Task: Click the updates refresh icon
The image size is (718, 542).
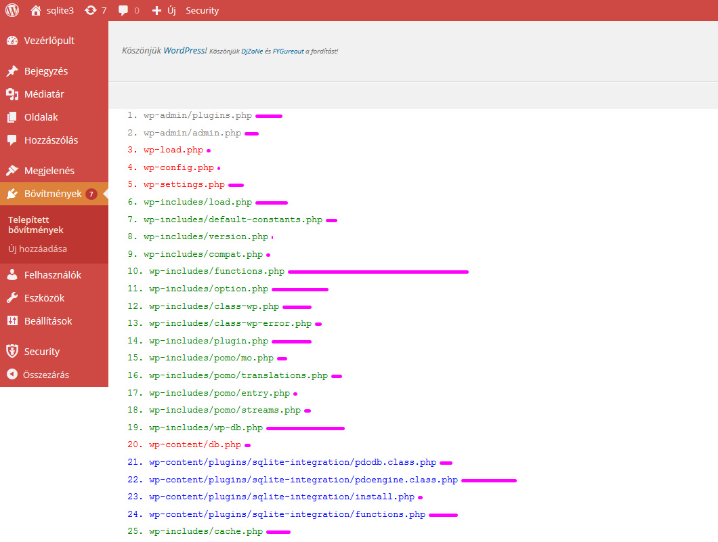Action: [x=91, y=10]
